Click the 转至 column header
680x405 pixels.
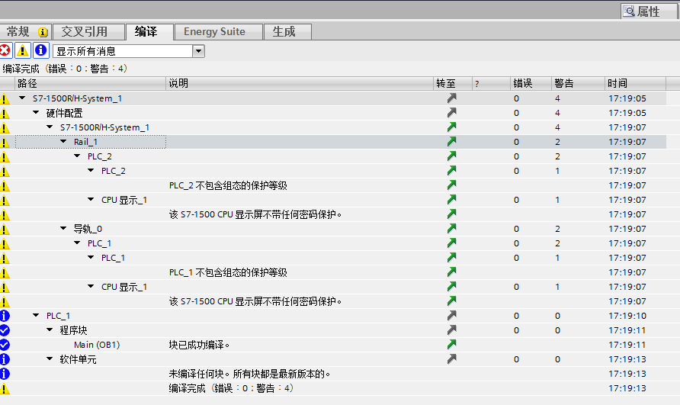tap(452, 83)
